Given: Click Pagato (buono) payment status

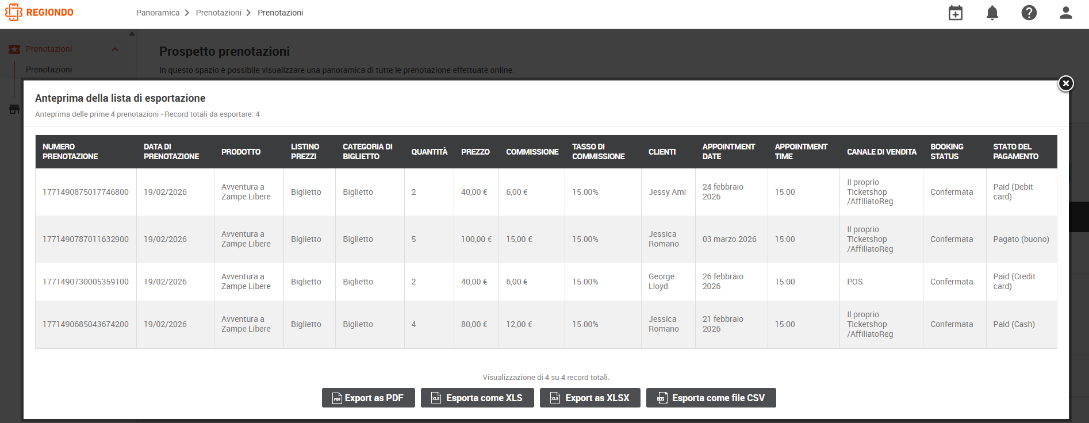Looking at the screenshot, I should 1021,239.
